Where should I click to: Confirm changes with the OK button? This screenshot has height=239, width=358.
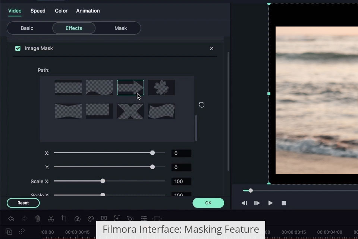click(x=208, y=203)
